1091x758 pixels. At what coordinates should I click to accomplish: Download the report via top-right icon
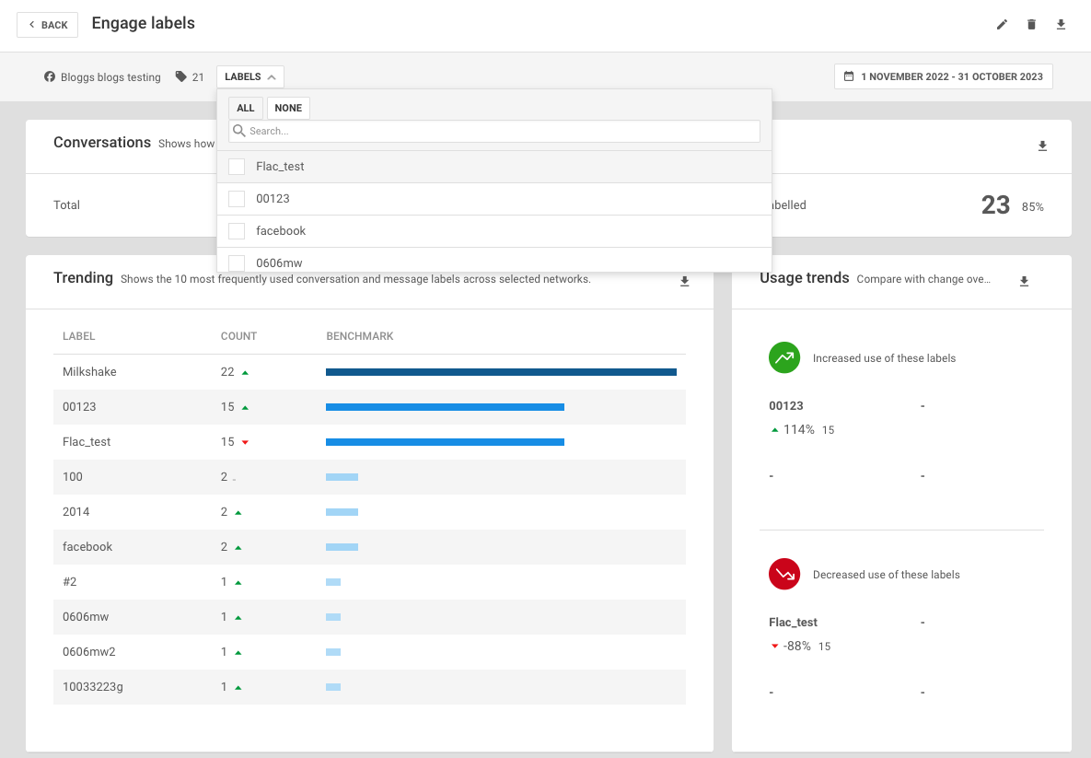tap(1061, 25)
